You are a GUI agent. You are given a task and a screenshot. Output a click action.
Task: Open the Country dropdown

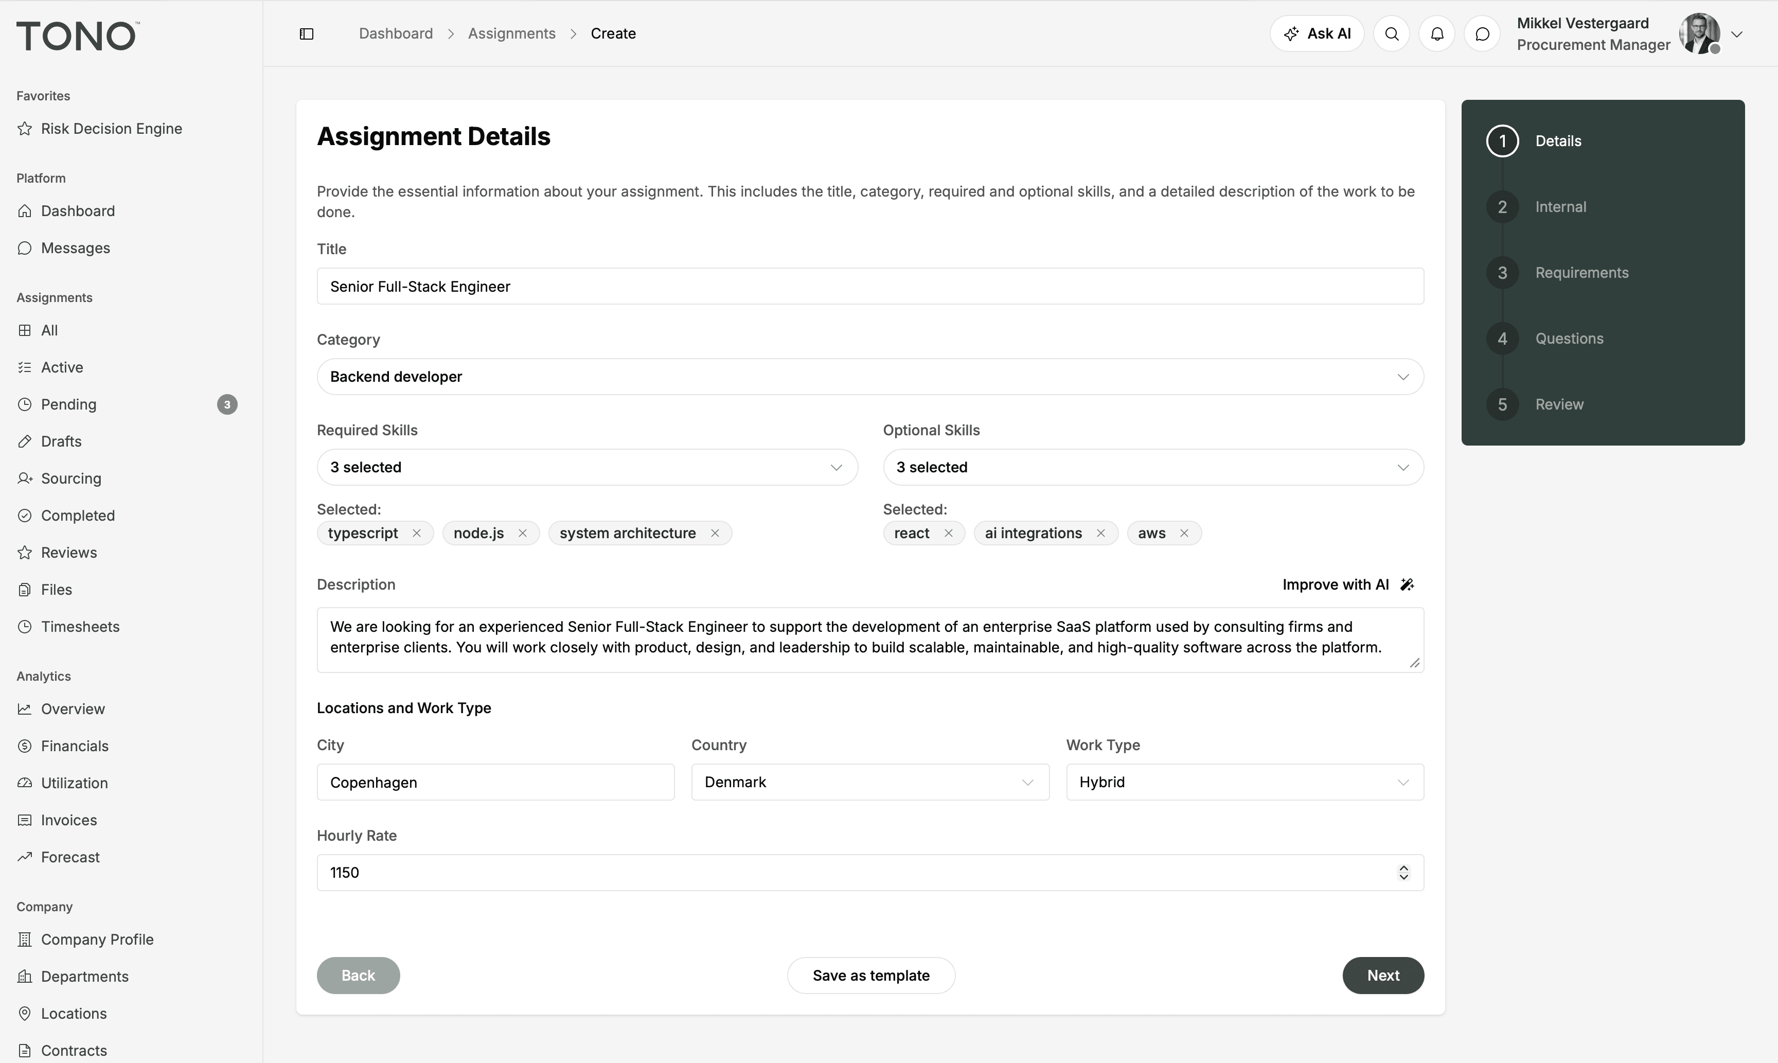coord(870,782)
